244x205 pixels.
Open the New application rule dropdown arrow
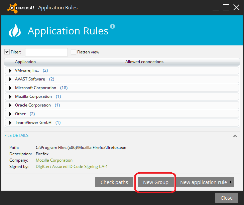pos(231,182)
